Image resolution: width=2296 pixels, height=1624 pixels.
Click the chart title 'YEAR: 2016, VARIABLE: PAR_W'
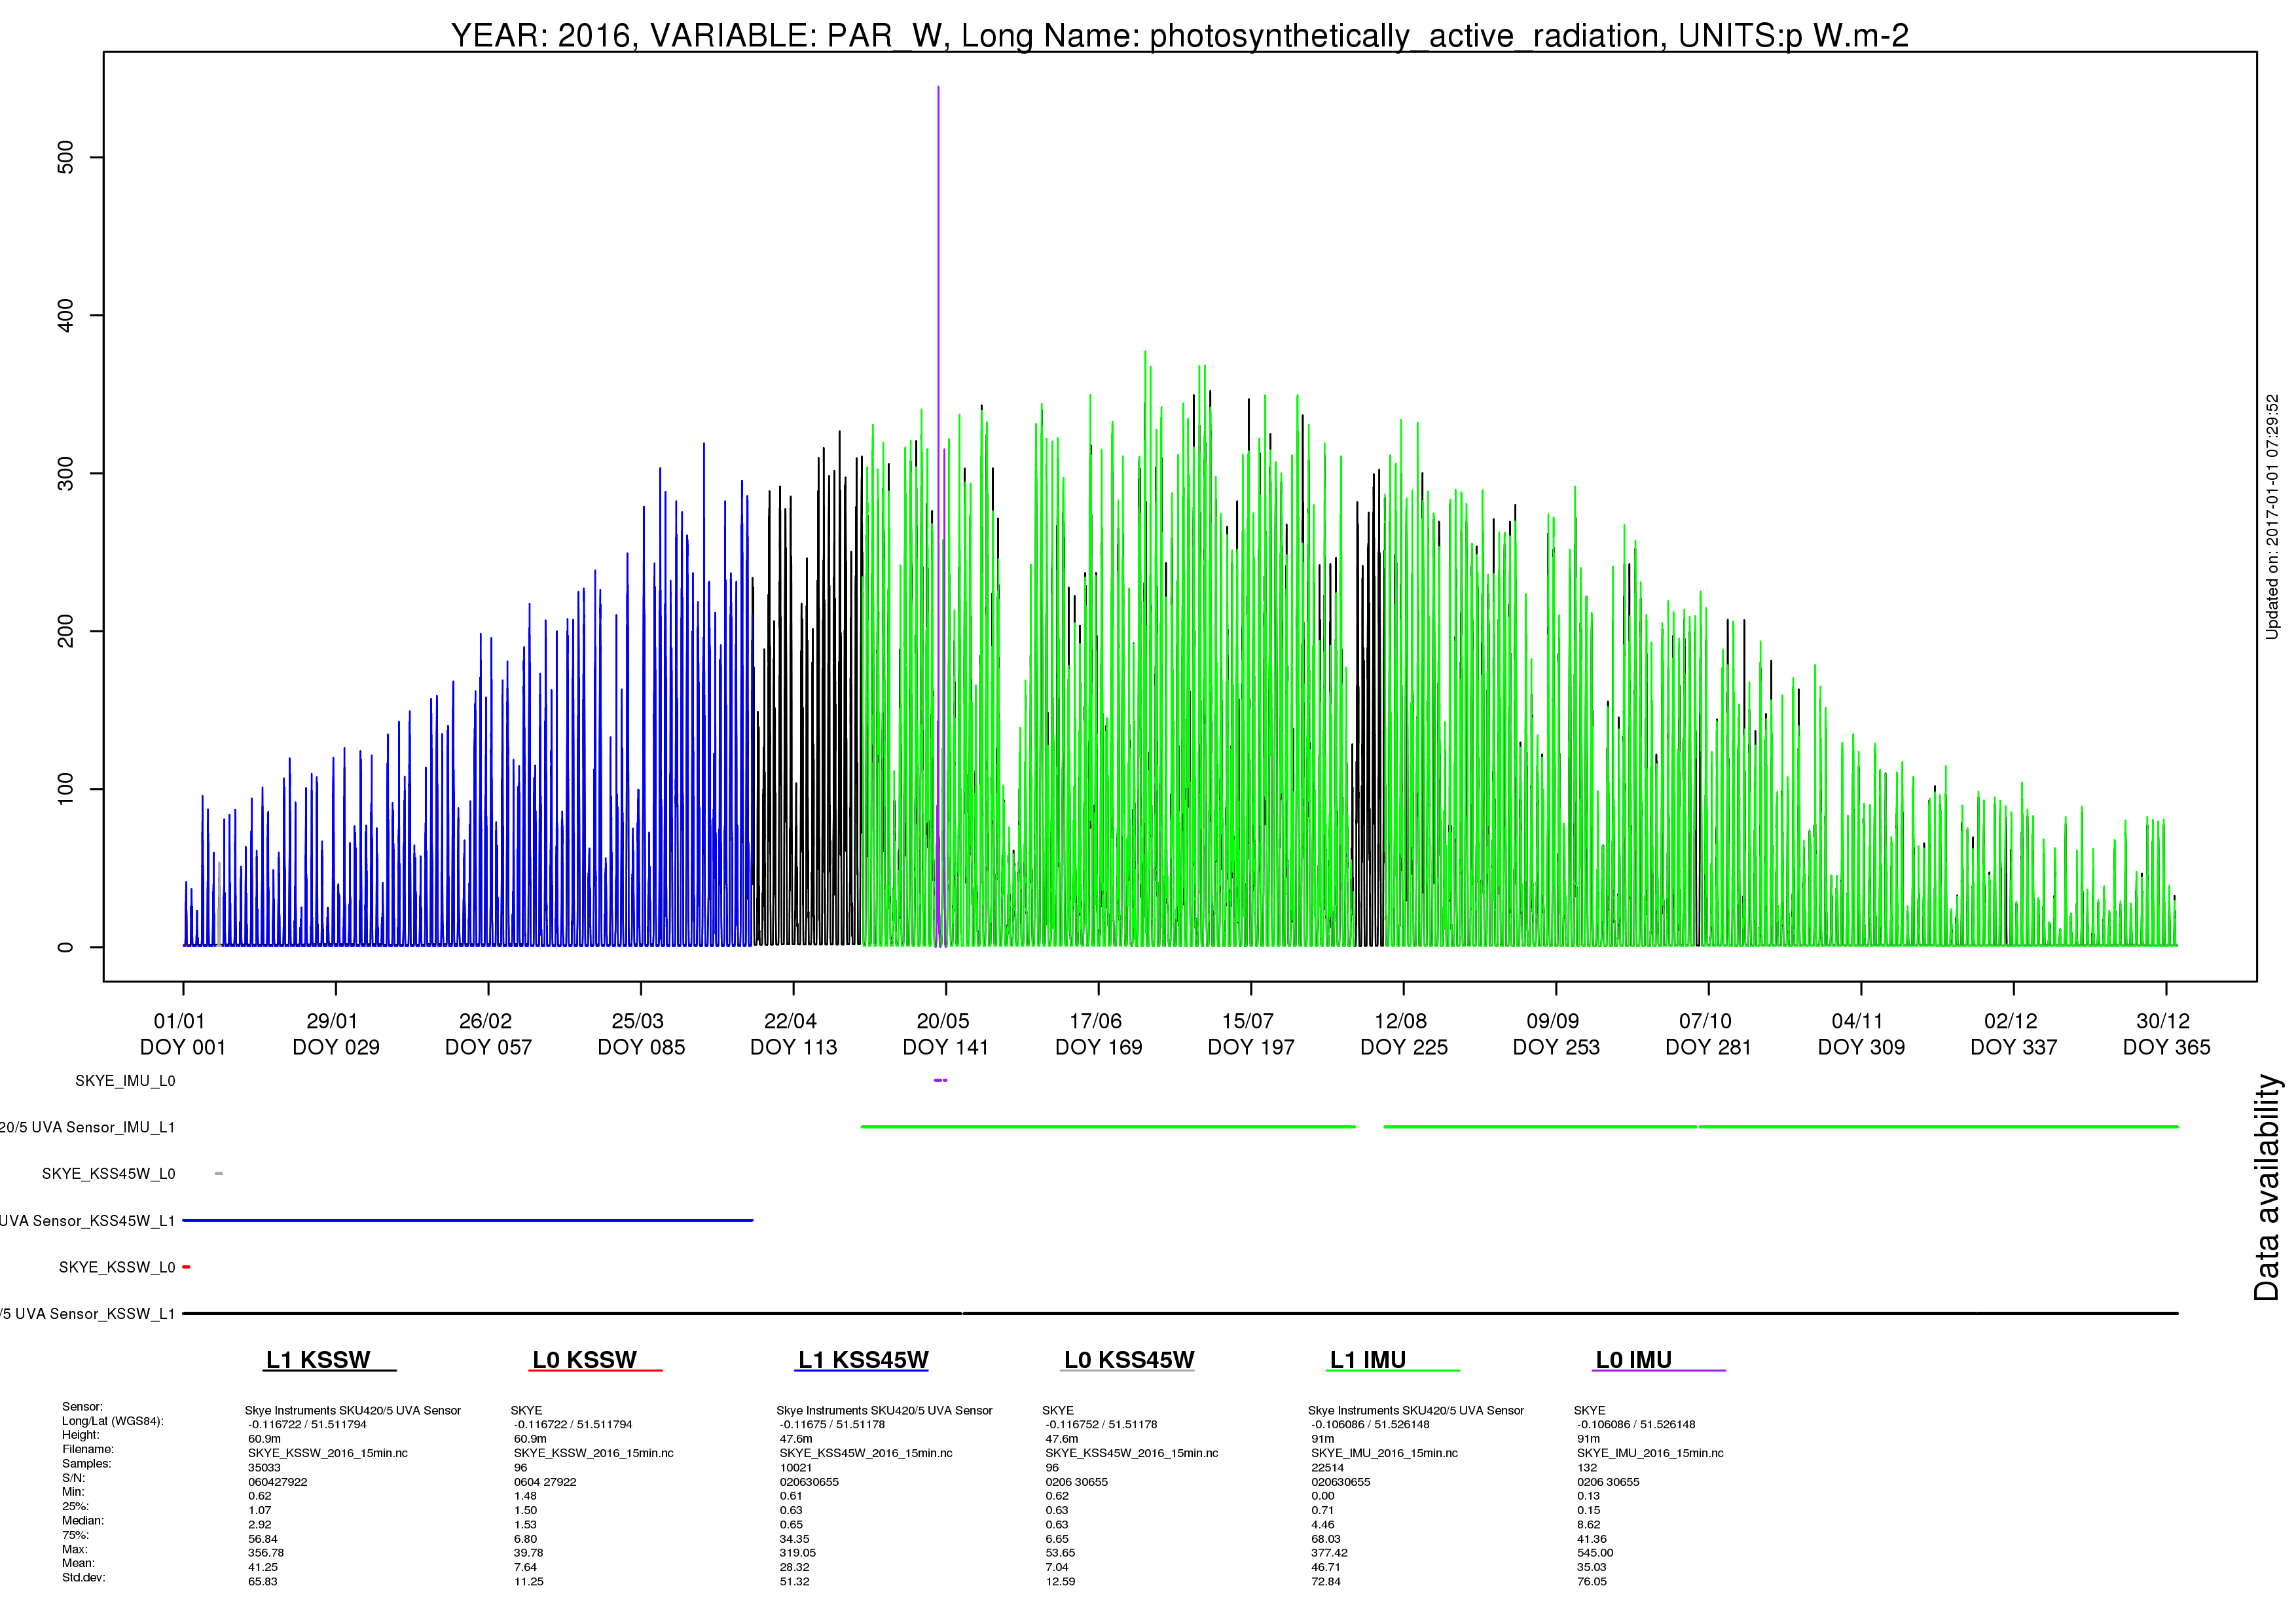coord(698,35)
